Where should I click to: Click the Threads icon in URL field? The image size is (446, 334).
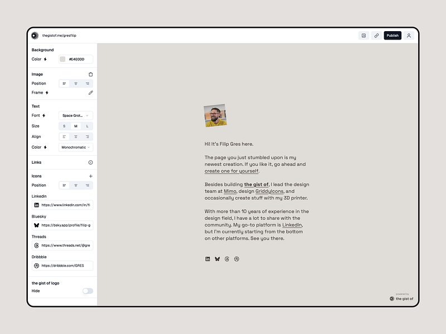tap(36, 245)
